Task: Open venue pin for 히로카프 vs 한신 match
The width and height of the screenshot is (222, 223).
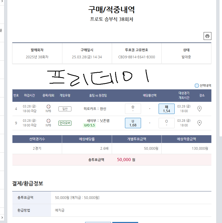Action: tap(199, 109)
